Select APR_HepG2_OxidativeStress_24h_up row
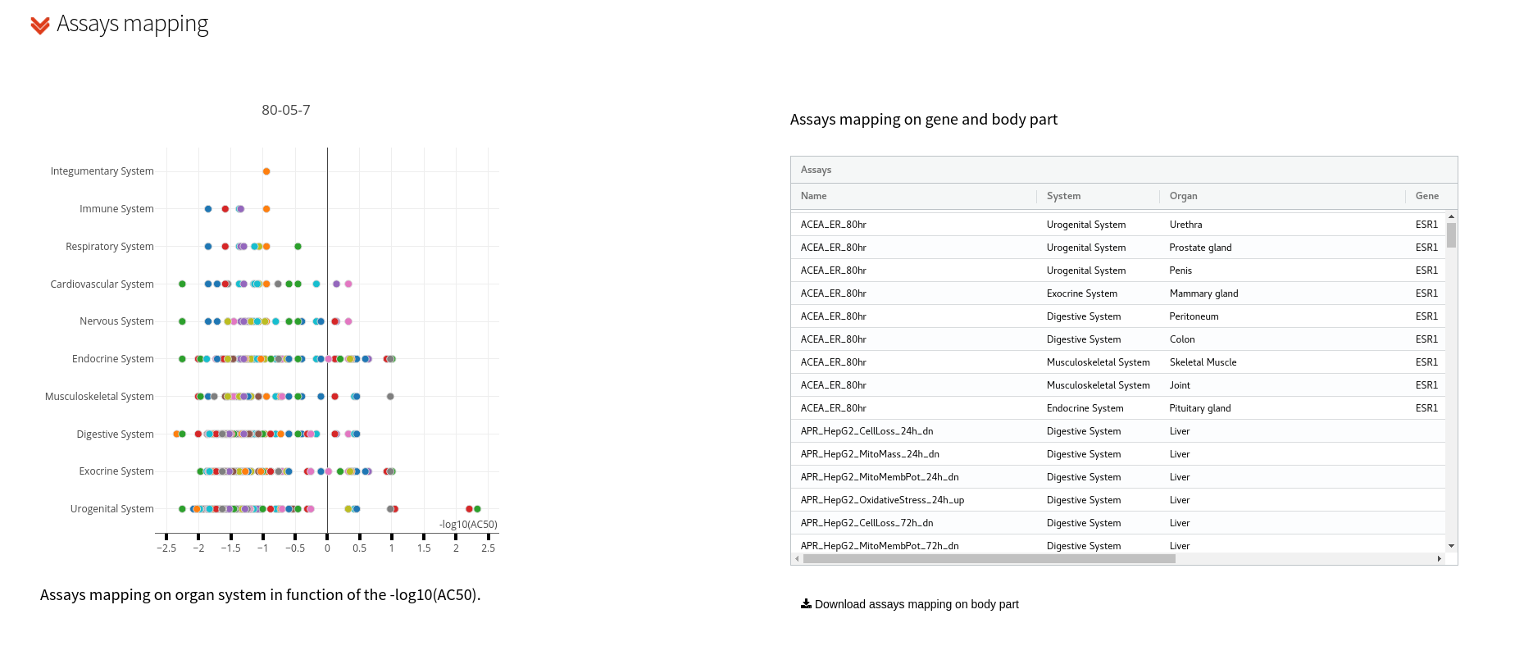Screen dimensions: 1533x655 (x=1118, y=500)
